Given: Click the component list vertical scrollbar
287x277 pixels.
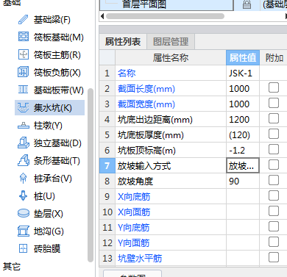Looking at the screenshot, I should [91, 175].
